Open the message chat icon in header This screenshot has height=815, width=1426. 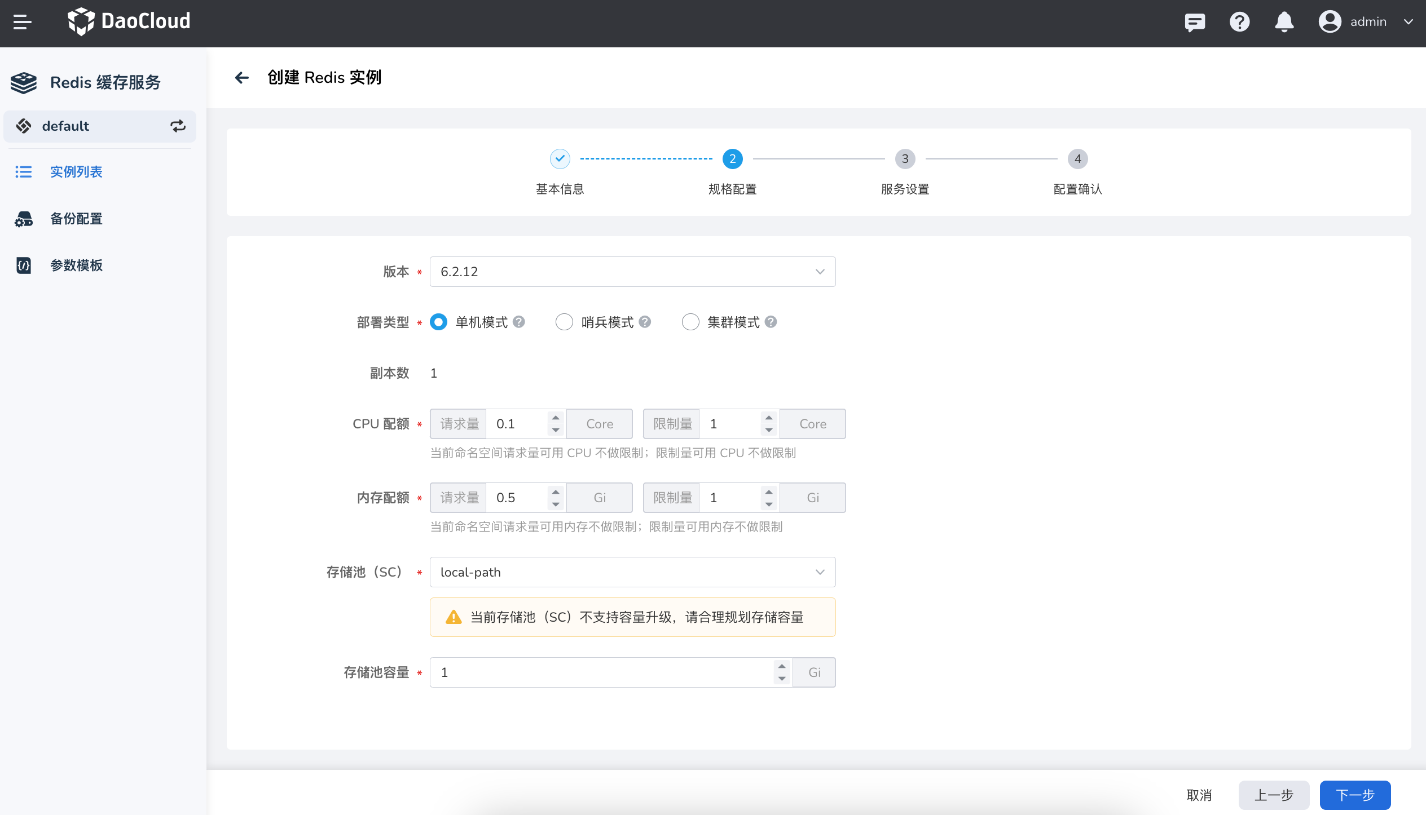(1194, 22)
